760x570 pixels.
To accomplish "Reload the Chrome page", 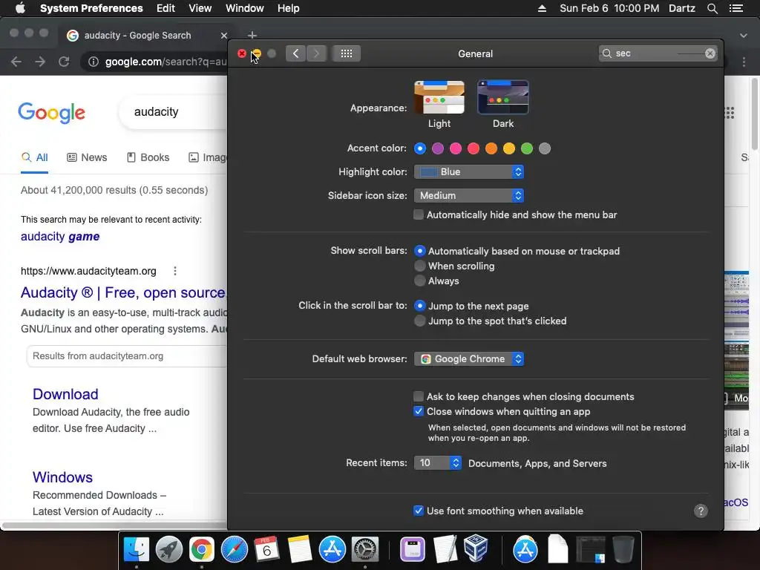I will click(64, 62).
